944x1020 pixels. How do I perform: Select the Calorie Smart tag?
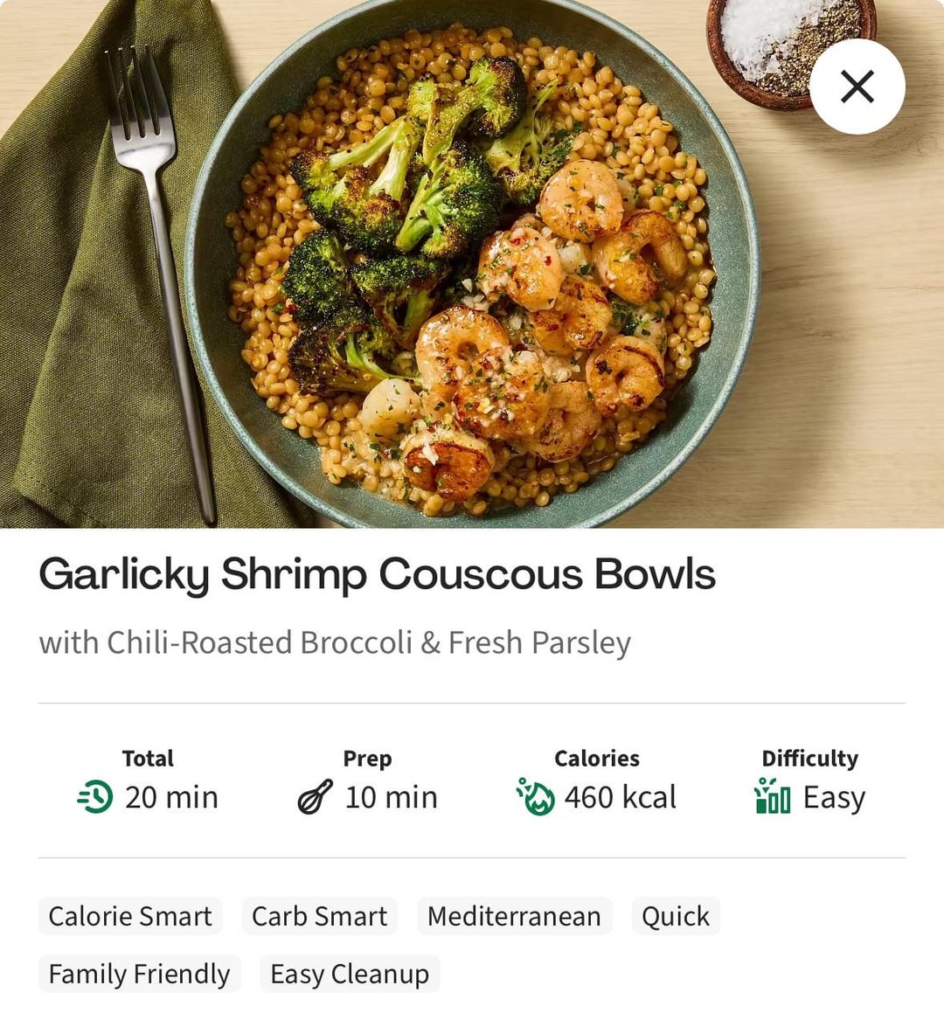(x=130, y=916)
